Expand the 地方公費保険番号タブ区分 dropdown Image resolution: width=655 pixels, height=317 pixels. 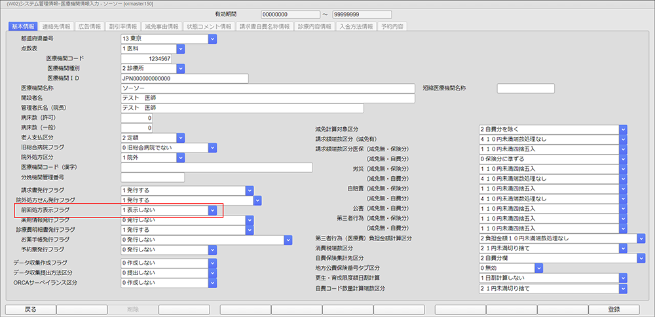538,268
